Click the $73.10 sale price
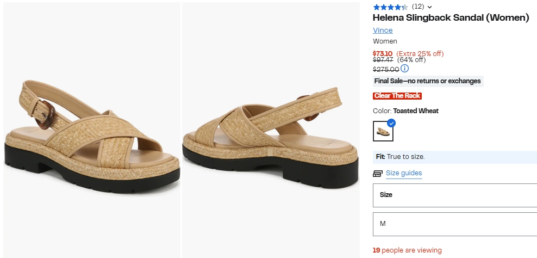The height and width of the screenshot is (258, 537). (383, 53)
